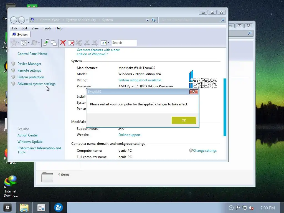Click the window switcher taskbar icon
The image size is (284, 213).
pyautogui.click(x=41, y=207)
